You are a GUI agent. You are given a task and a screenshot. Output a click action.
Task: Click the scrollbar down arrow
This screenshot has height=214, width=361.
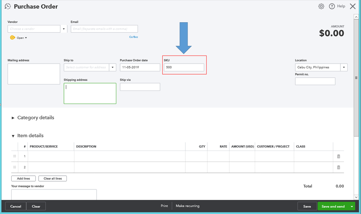[x=356, y=197]
